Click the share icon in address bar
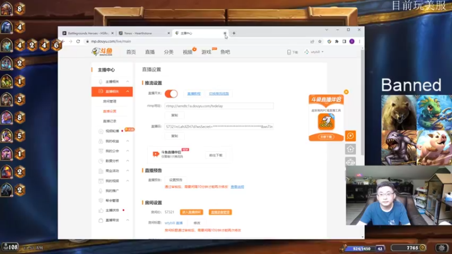The image size is (452, 254). tap(312, 41)
